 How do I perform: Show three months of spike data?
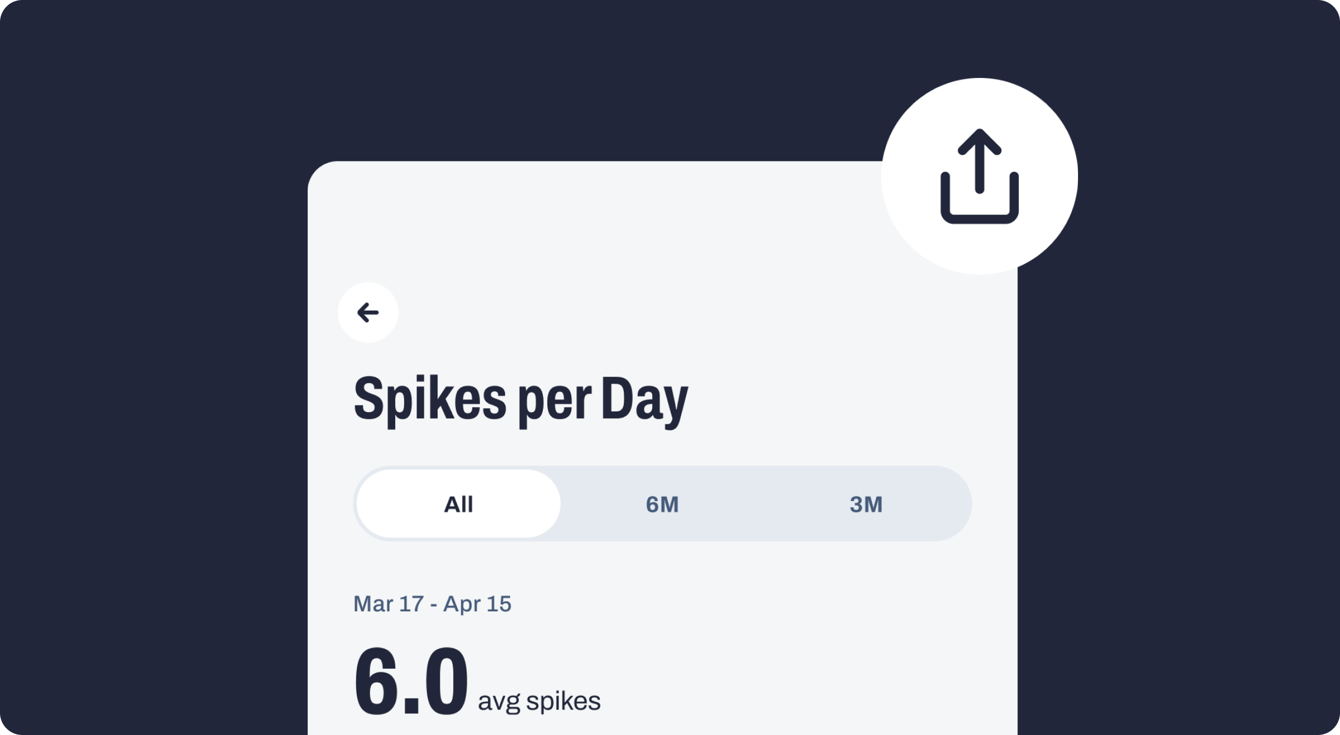pos(866,504)
